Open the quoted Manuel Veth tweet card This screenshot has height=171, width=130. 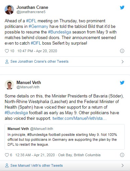(65, 137)
